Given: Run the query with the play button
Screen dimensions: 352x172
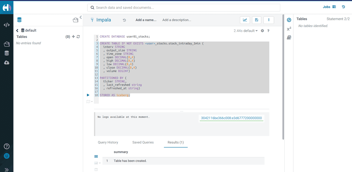Looking at the screenshot, I should click(x=88, y=95).
